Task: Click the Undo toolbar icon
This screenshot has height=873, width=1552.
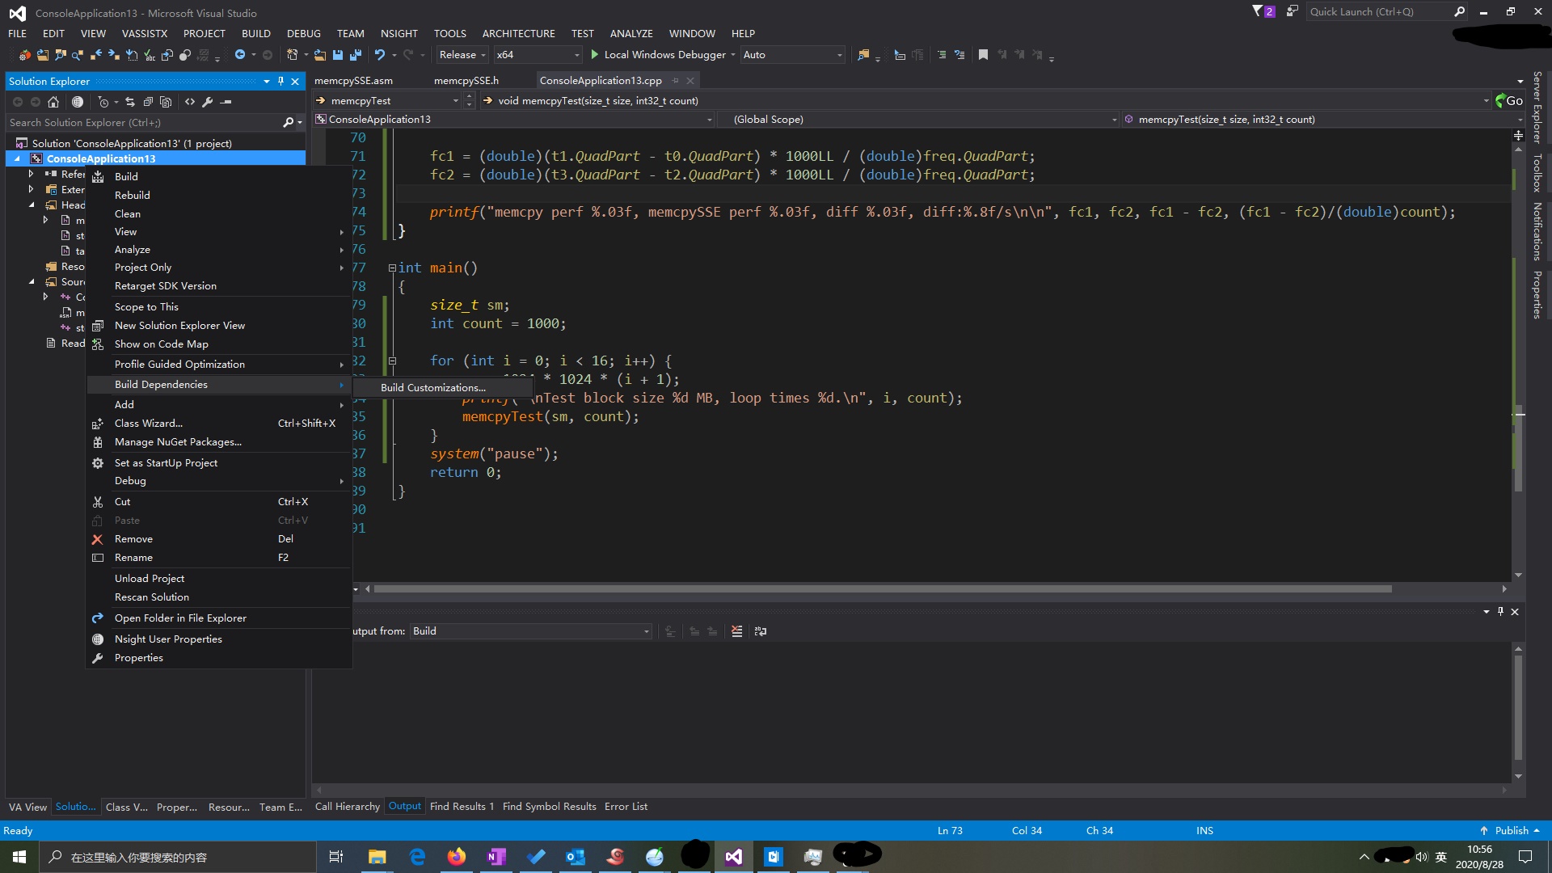Action: coord(379,55)
